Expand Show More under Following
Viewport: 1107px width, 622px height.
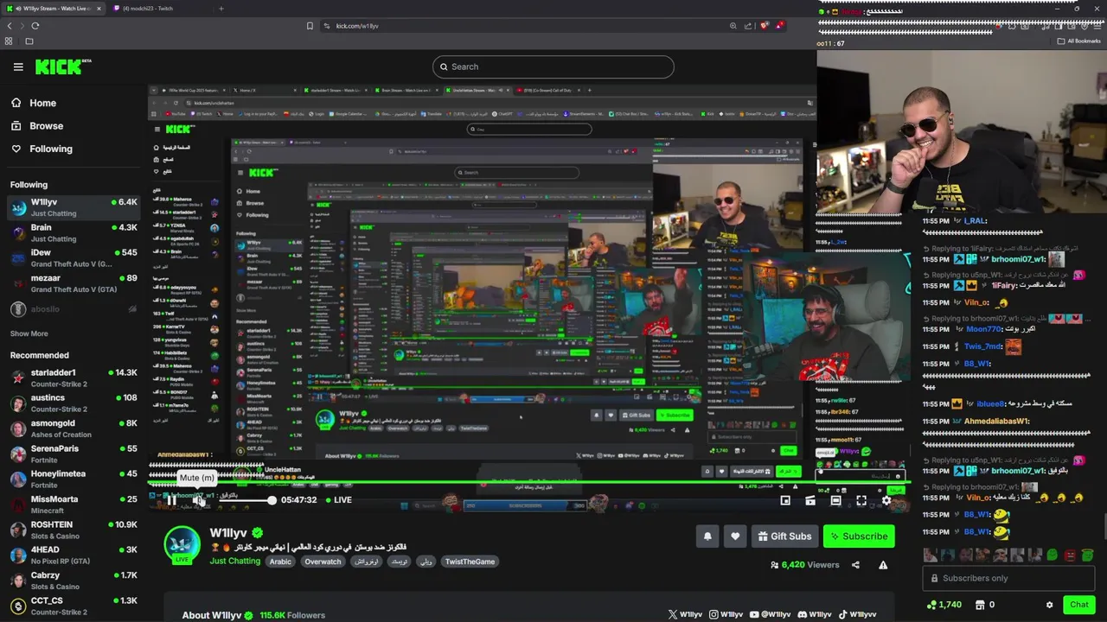[29, 333]
